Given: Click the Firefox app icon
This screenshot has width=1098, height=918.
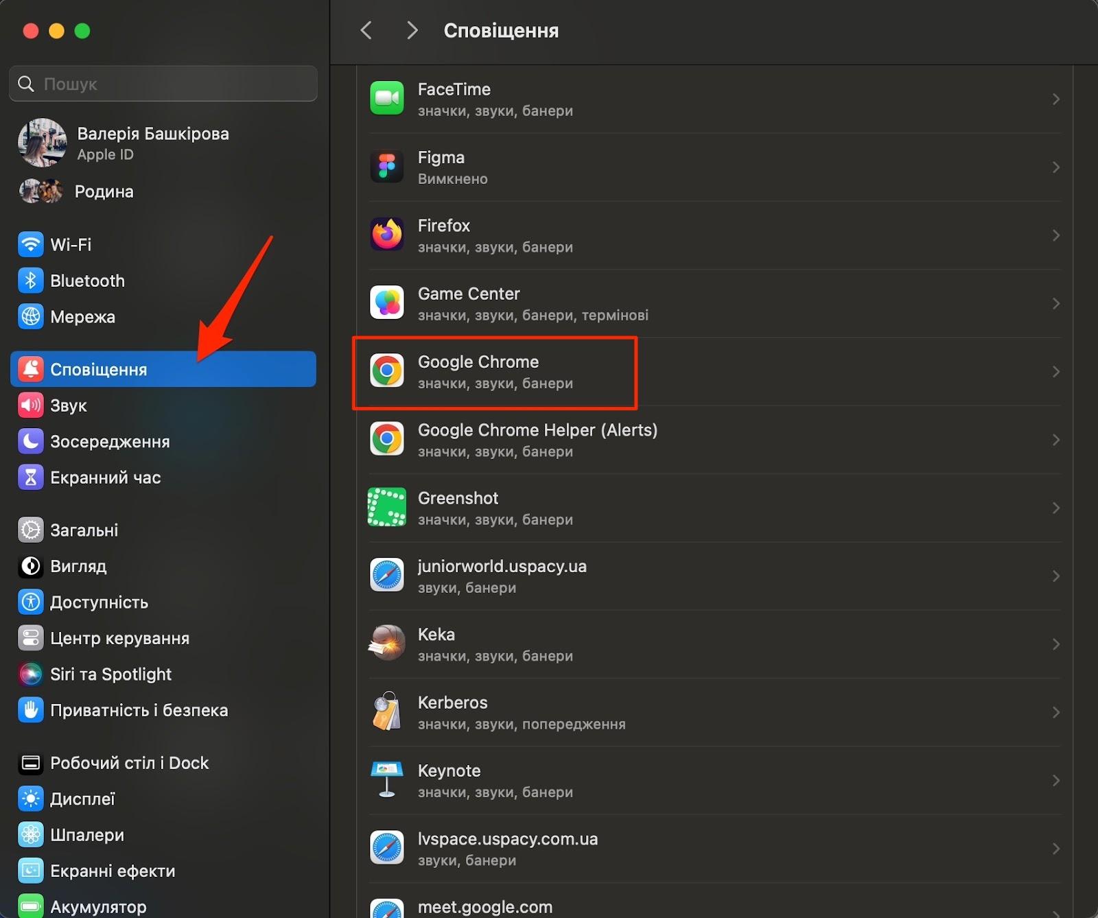Looking at the screenshot, I should tap(387, 235).
